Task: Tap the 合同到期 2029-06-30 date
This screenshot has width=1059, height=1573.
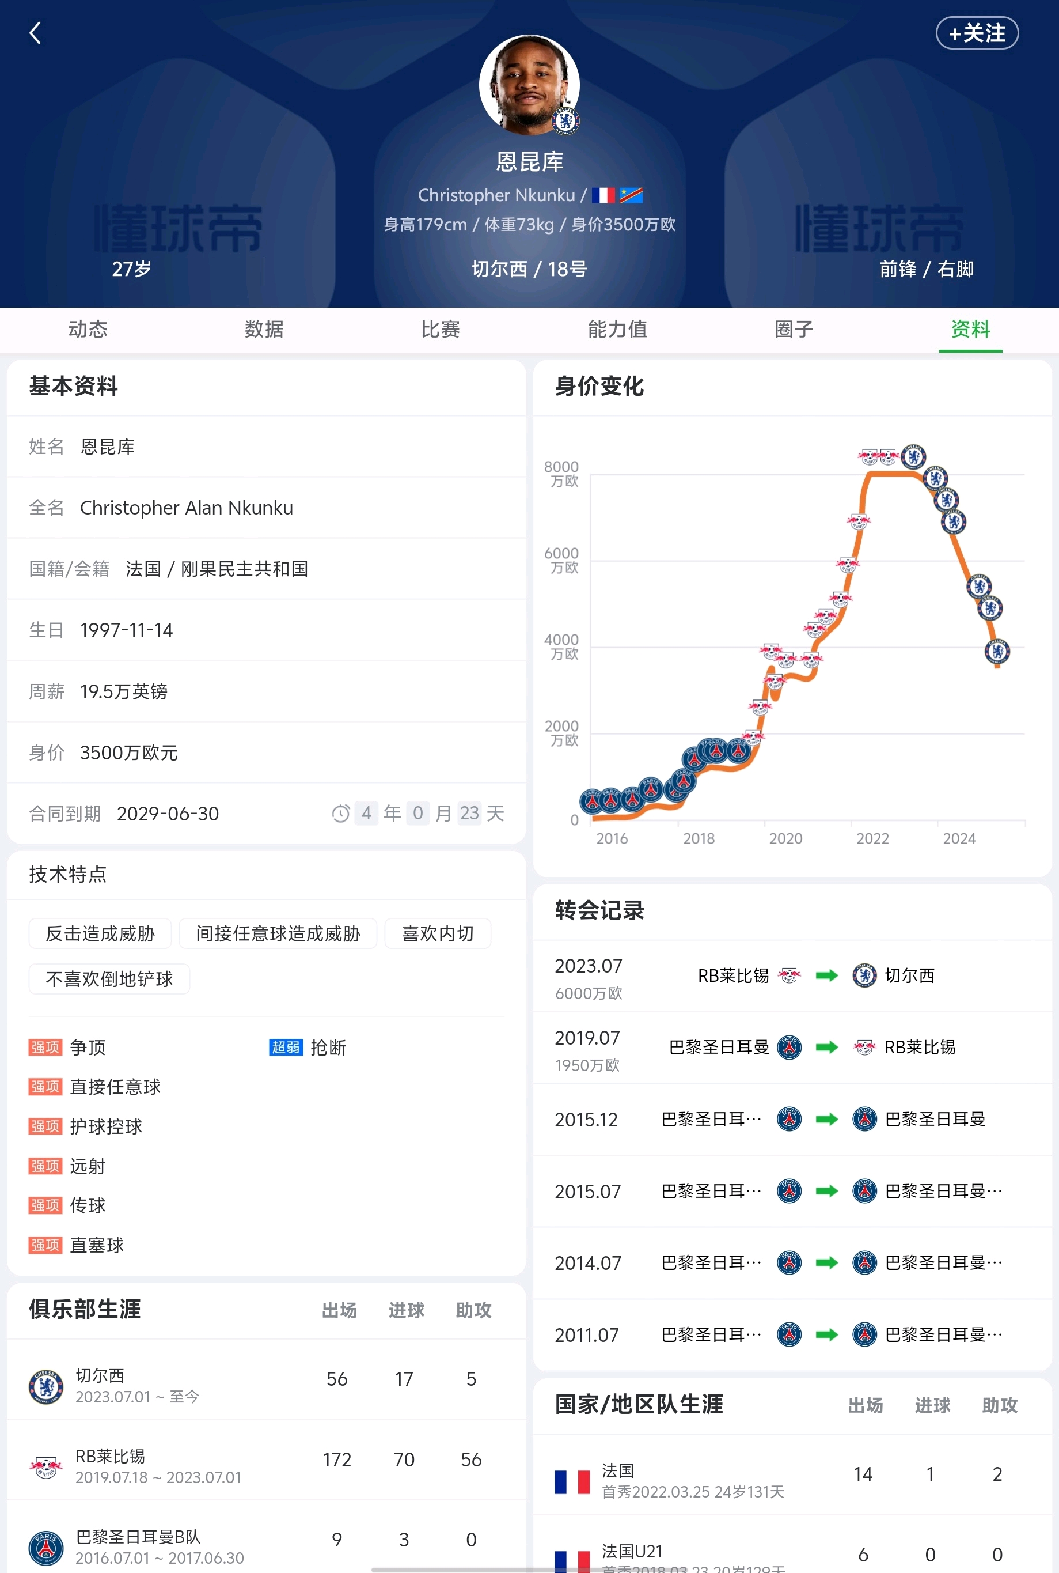Action: 168,814
